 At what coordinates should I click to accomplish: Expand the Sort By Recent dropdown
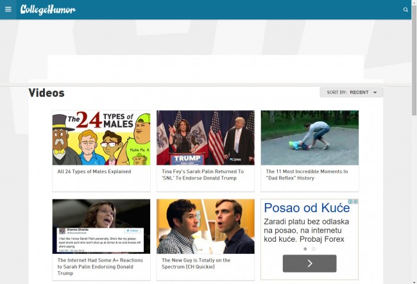pos(351,92)
